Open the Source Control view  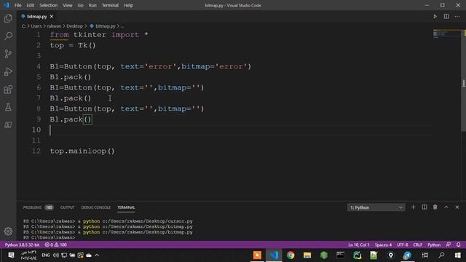(x=8, y=54)
